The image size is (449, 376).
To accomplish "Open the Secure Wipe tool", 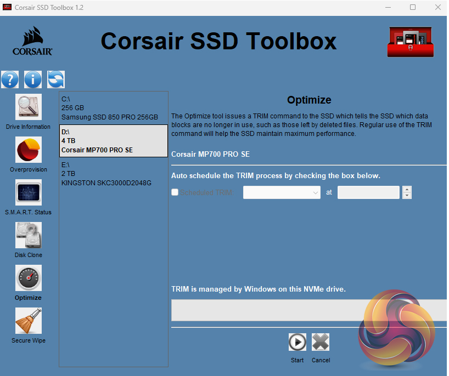I will click(28, 321).
